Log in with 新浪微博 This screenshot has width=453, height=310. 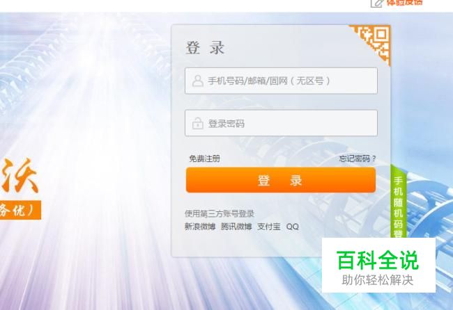tap(200, 227)
